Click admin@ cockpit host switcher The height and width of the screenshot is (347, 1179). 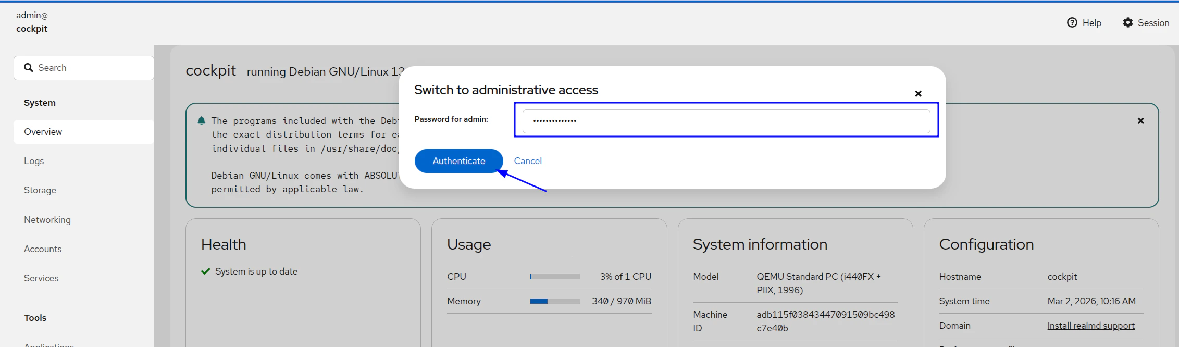tap(32, 22)
